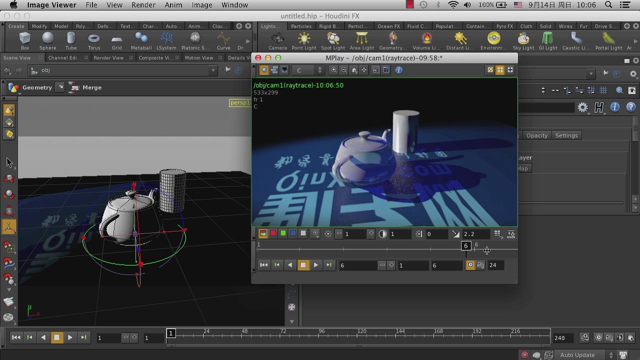Open the File menu
The height and width of the screenshot is (360, 640).
pos(91,5)
